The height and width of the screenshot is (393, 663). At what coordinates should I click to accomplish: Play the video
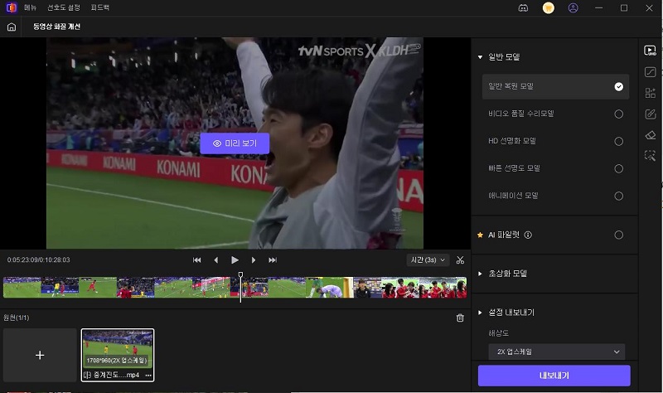(x=235, y=260)
